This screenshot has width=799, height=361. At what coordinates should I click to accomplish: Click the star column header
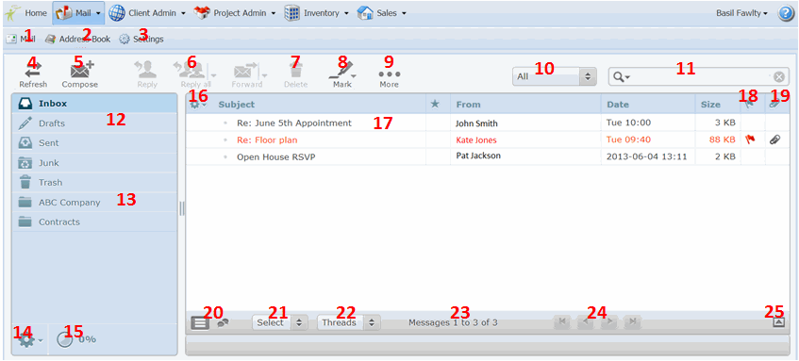point(435,104)
